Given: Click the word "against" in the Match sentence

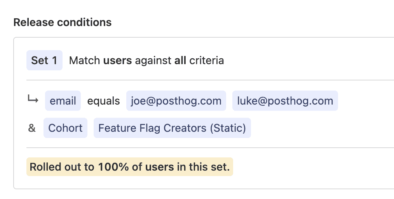Looking at the screenshot, I should click(x=153, y=61).
